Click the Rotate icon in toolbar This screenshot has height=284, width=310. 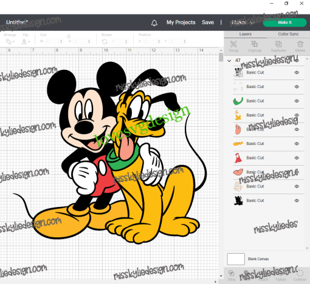105,42
